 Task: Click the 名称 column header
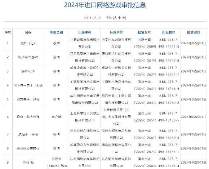(x=28, y=32)
